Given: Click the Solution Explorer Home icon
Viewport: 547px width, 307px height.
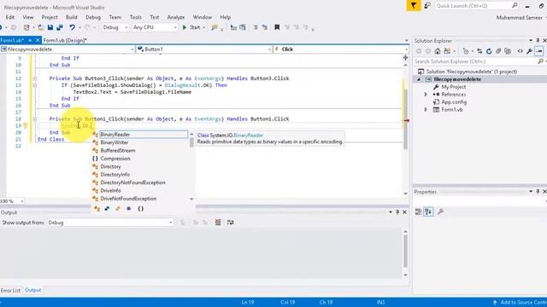Looking at the screenshot, I should click(x=438, y=51).
